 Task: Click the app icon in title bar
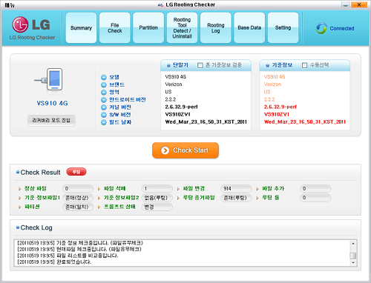(x=160, y=4)
